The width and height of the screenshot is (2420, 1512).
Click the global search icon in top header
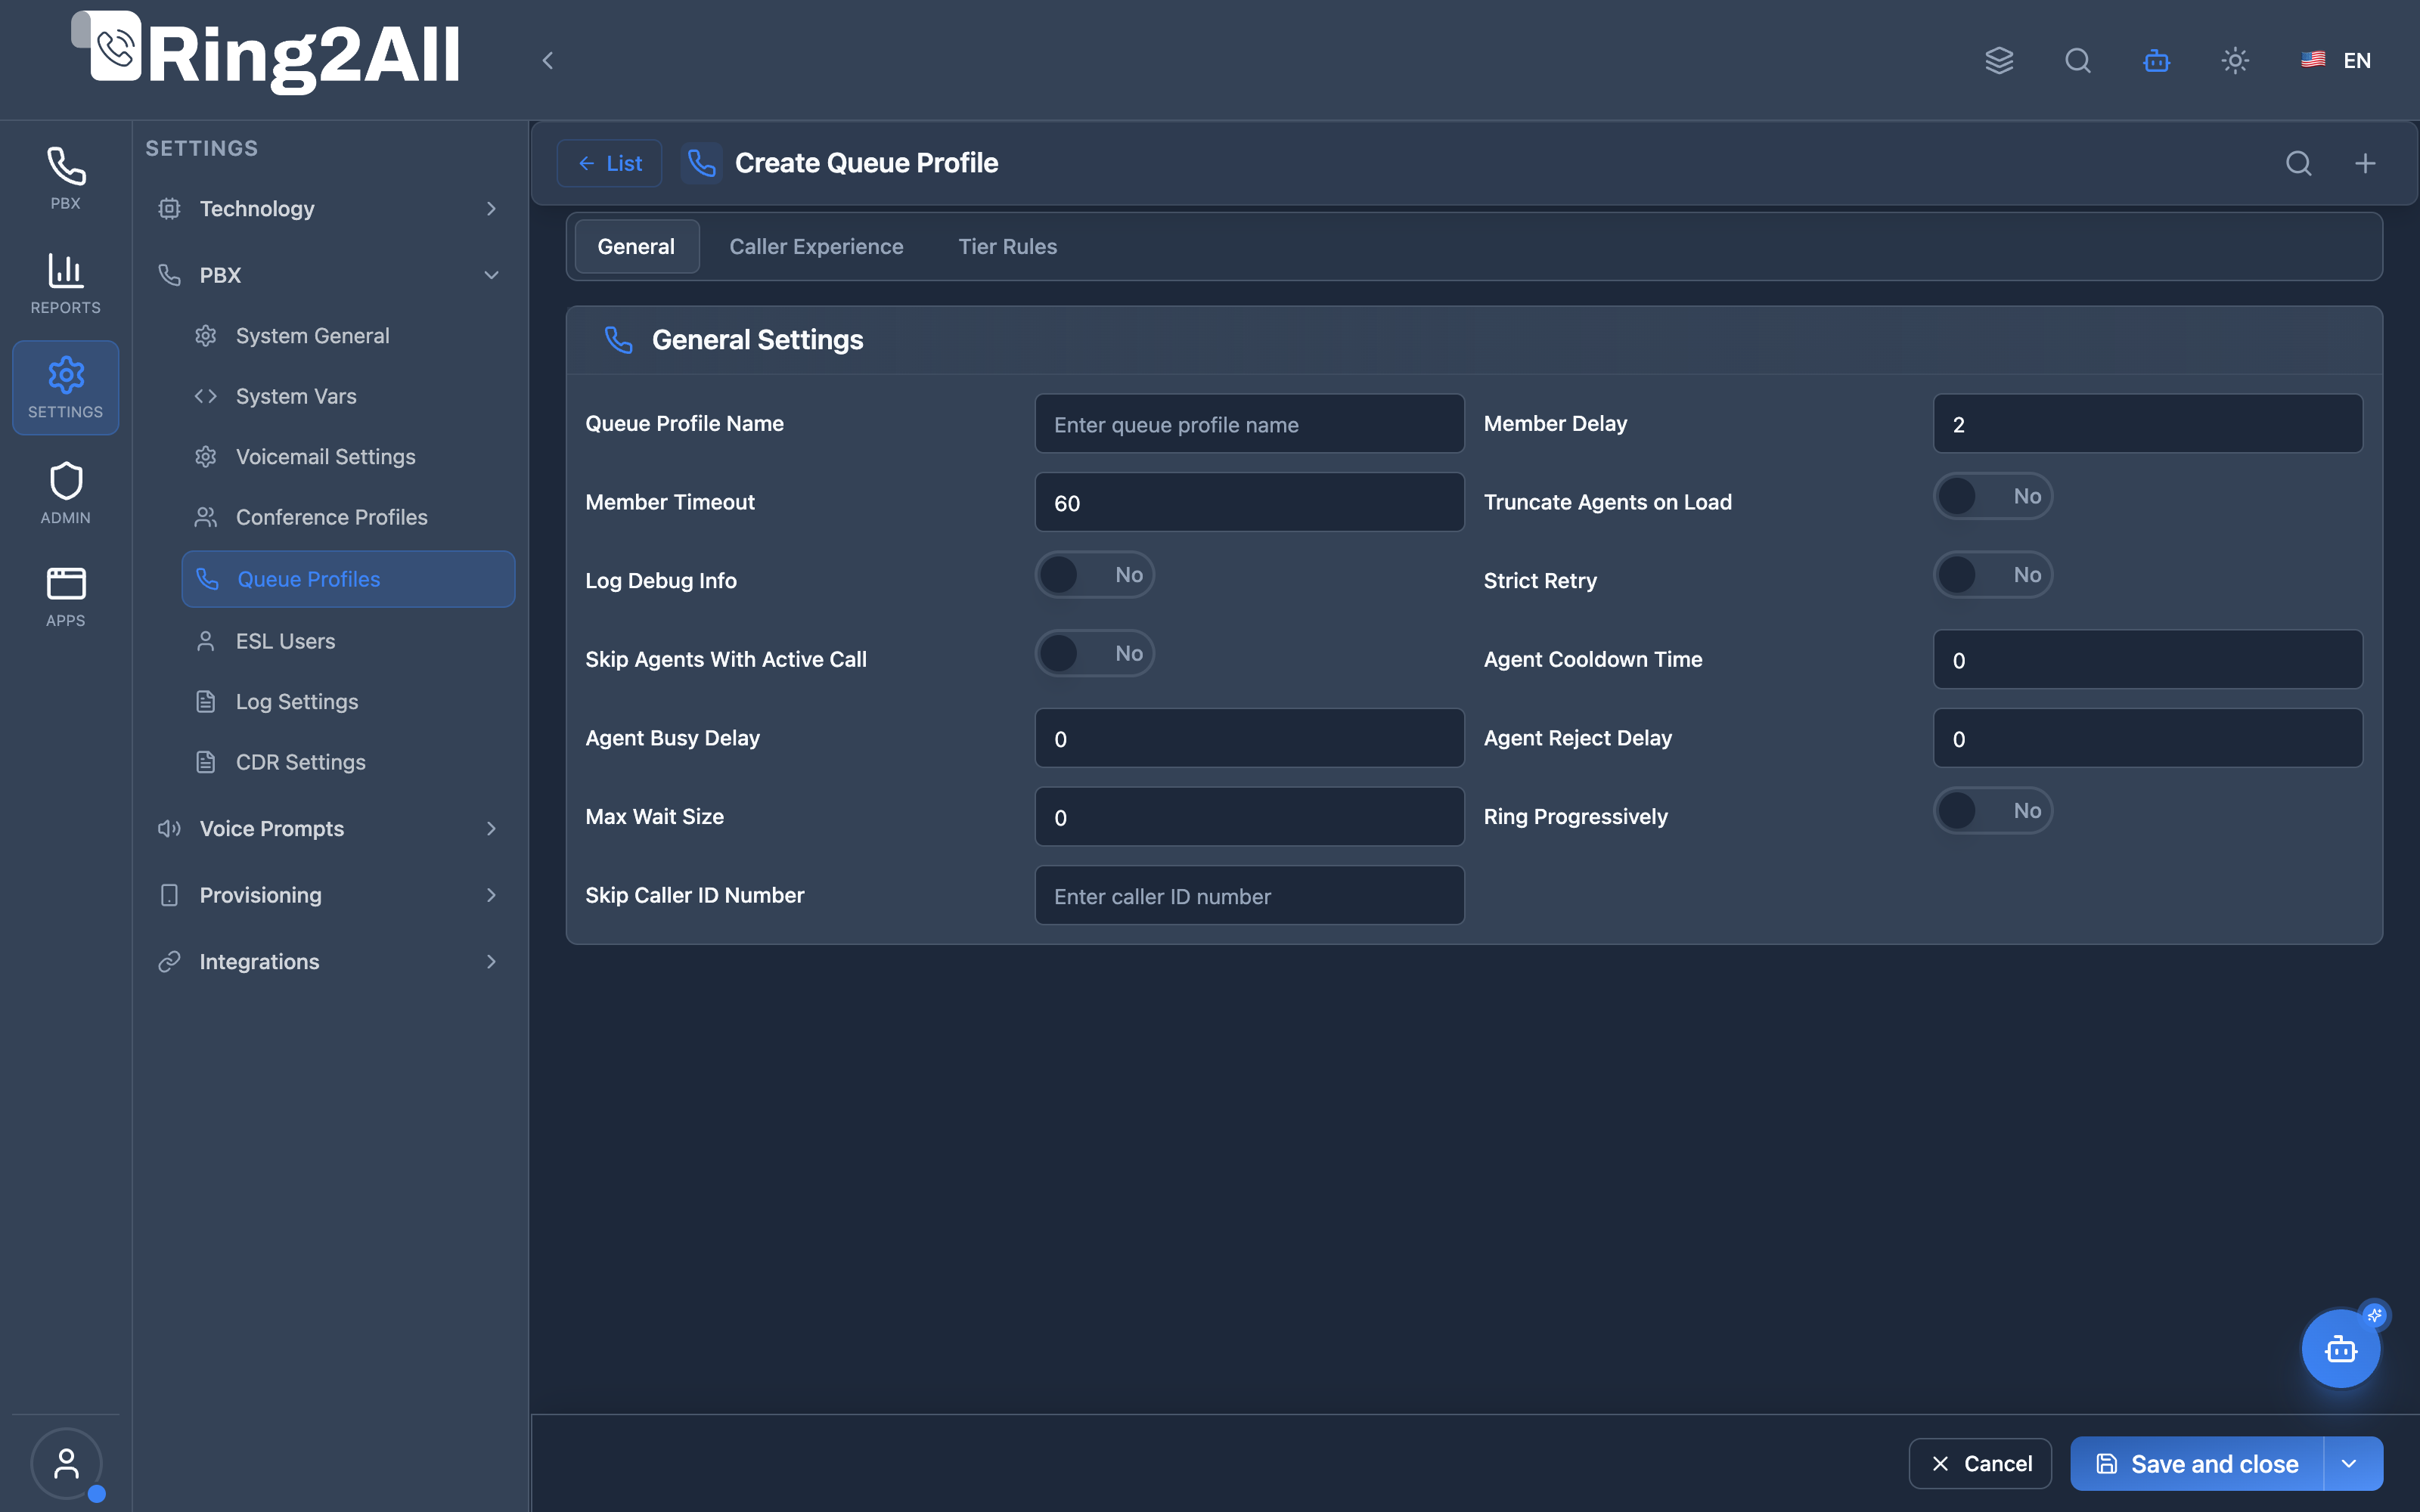(x=2078, y=61)
